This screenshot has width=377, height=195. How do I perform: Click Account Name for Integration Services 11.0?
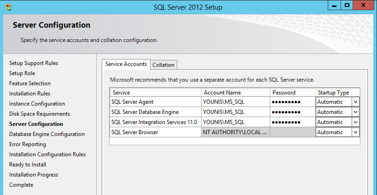click(235, 122)
